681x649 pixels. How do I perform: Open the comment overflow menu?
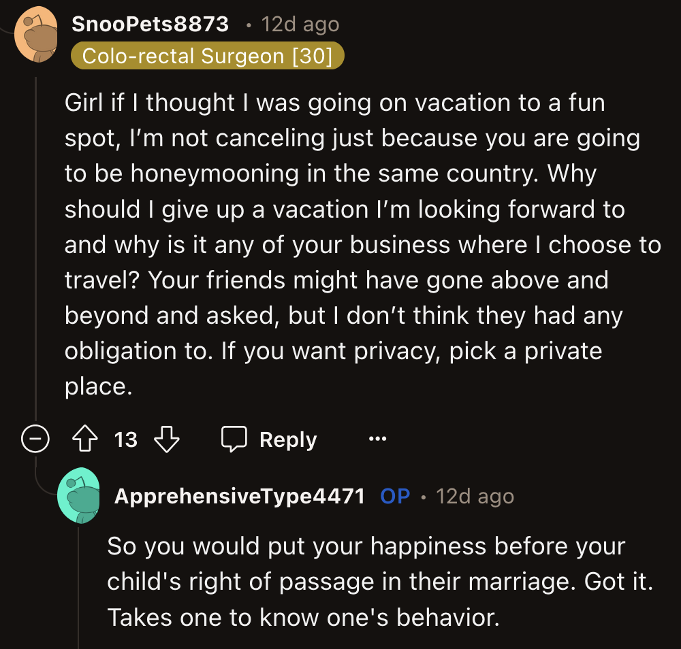click(378, 439)
